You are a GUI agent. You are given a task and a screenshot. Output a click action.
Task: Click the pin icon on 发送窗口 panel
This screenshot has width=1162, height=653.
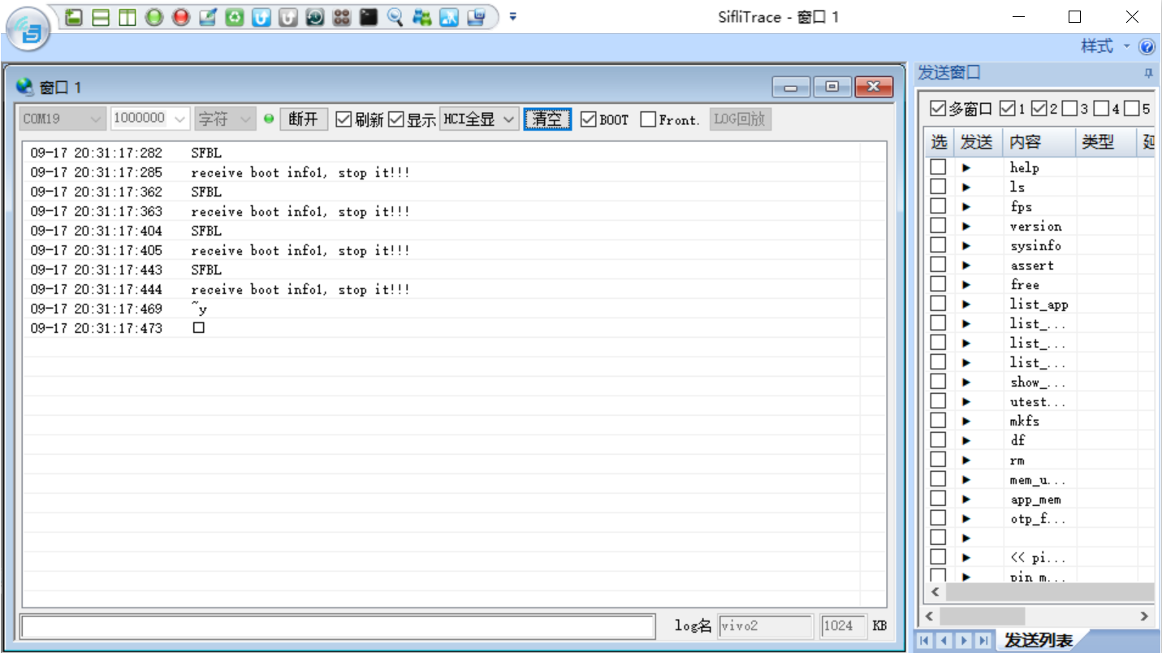pos(1148,73)
